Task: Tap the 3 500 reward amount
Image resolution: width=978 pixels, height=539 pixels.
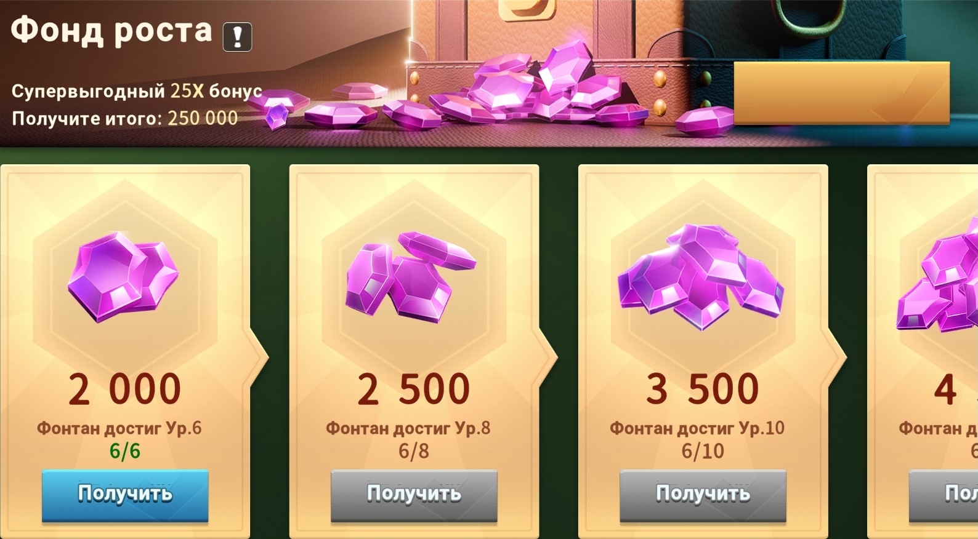Action: [703, 389]
